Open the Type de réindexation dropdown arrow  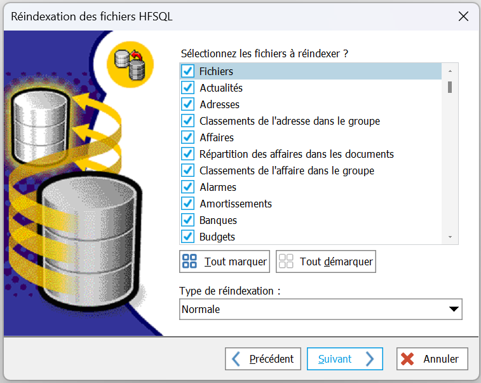coord(454,310)
